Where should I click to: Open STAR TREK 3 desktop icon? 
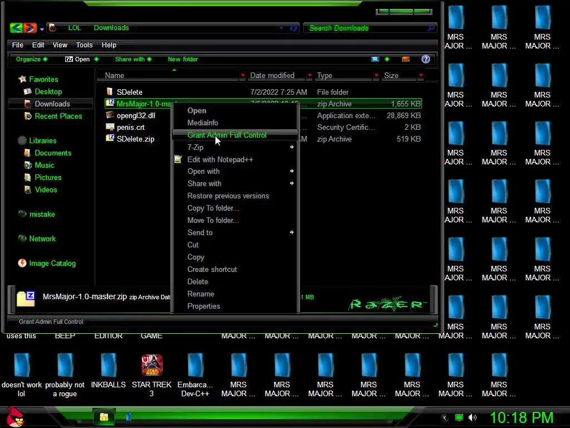pos(151,376)
